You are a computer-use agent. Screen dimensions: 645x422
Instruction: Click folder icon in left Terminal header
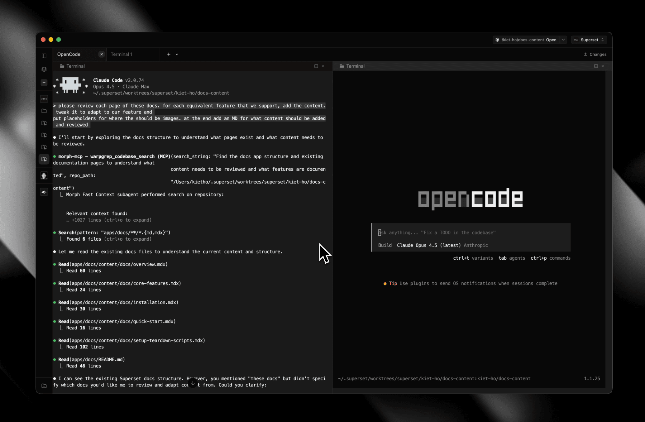[62, 66]
